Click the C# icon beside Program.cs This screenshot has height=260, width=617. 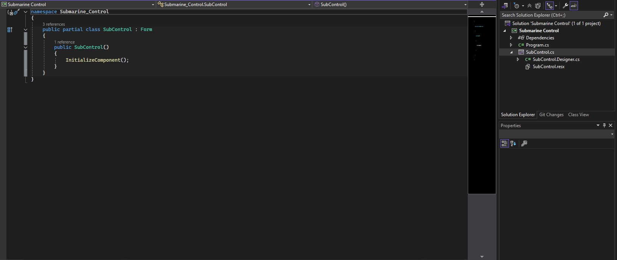521,45
